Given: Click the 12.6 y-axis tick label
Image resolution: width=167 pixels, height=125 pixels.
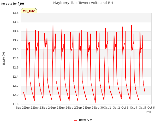Looking at the screenshot, I should click(x=15, y=68).
